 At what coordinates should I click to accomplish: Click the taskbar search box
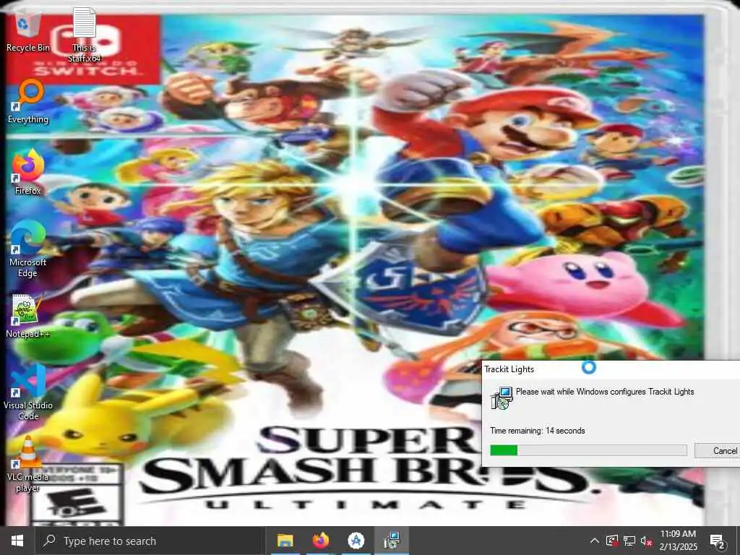pos(149,541)
